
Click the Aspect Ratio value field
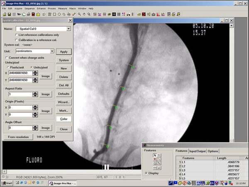point(20,94)
